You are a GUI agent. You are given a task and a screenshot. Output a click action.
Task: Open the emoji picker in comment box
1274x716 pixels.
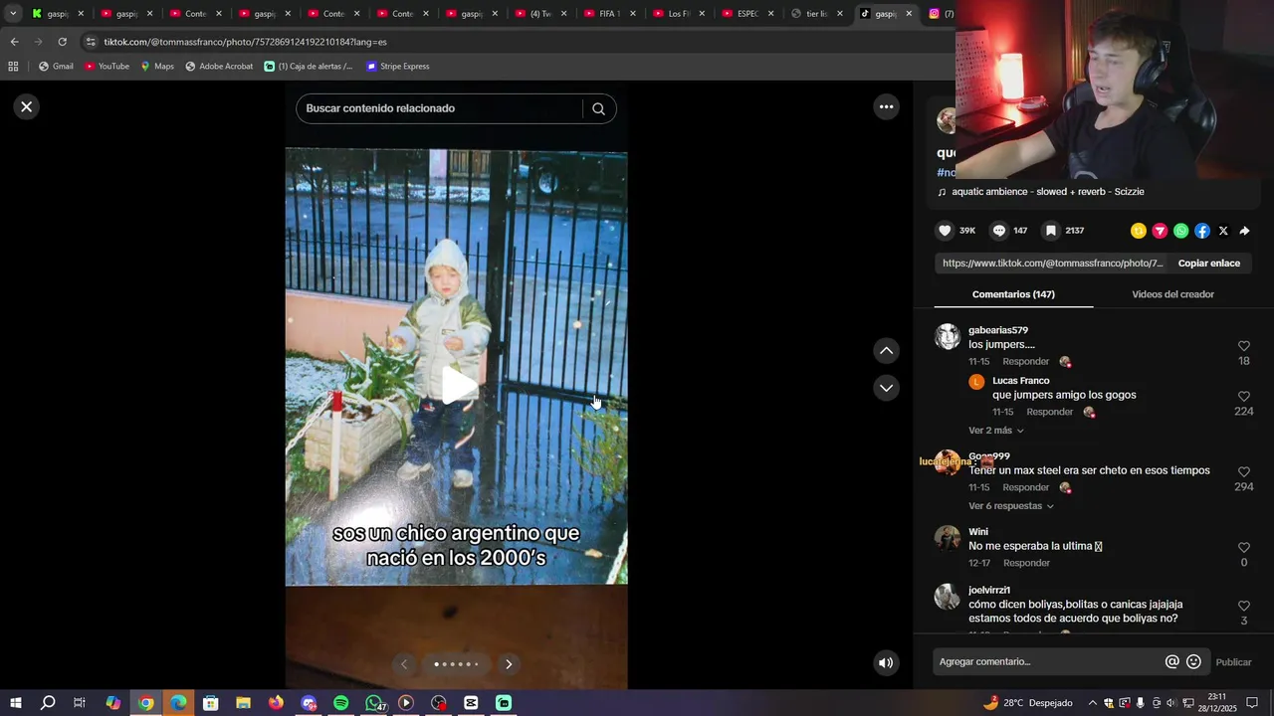(1193, 662)
